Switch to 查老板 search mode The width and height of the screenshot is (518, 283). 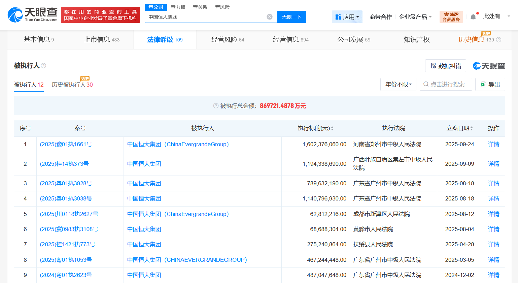tap(178, 7)
